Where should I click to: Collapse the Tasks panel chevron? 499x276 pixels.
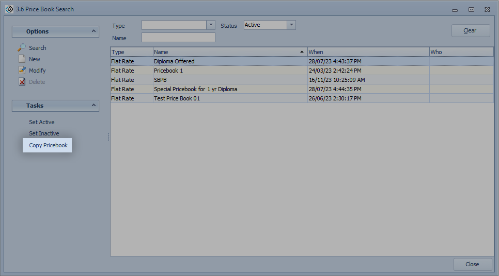[x=93, y=106]
